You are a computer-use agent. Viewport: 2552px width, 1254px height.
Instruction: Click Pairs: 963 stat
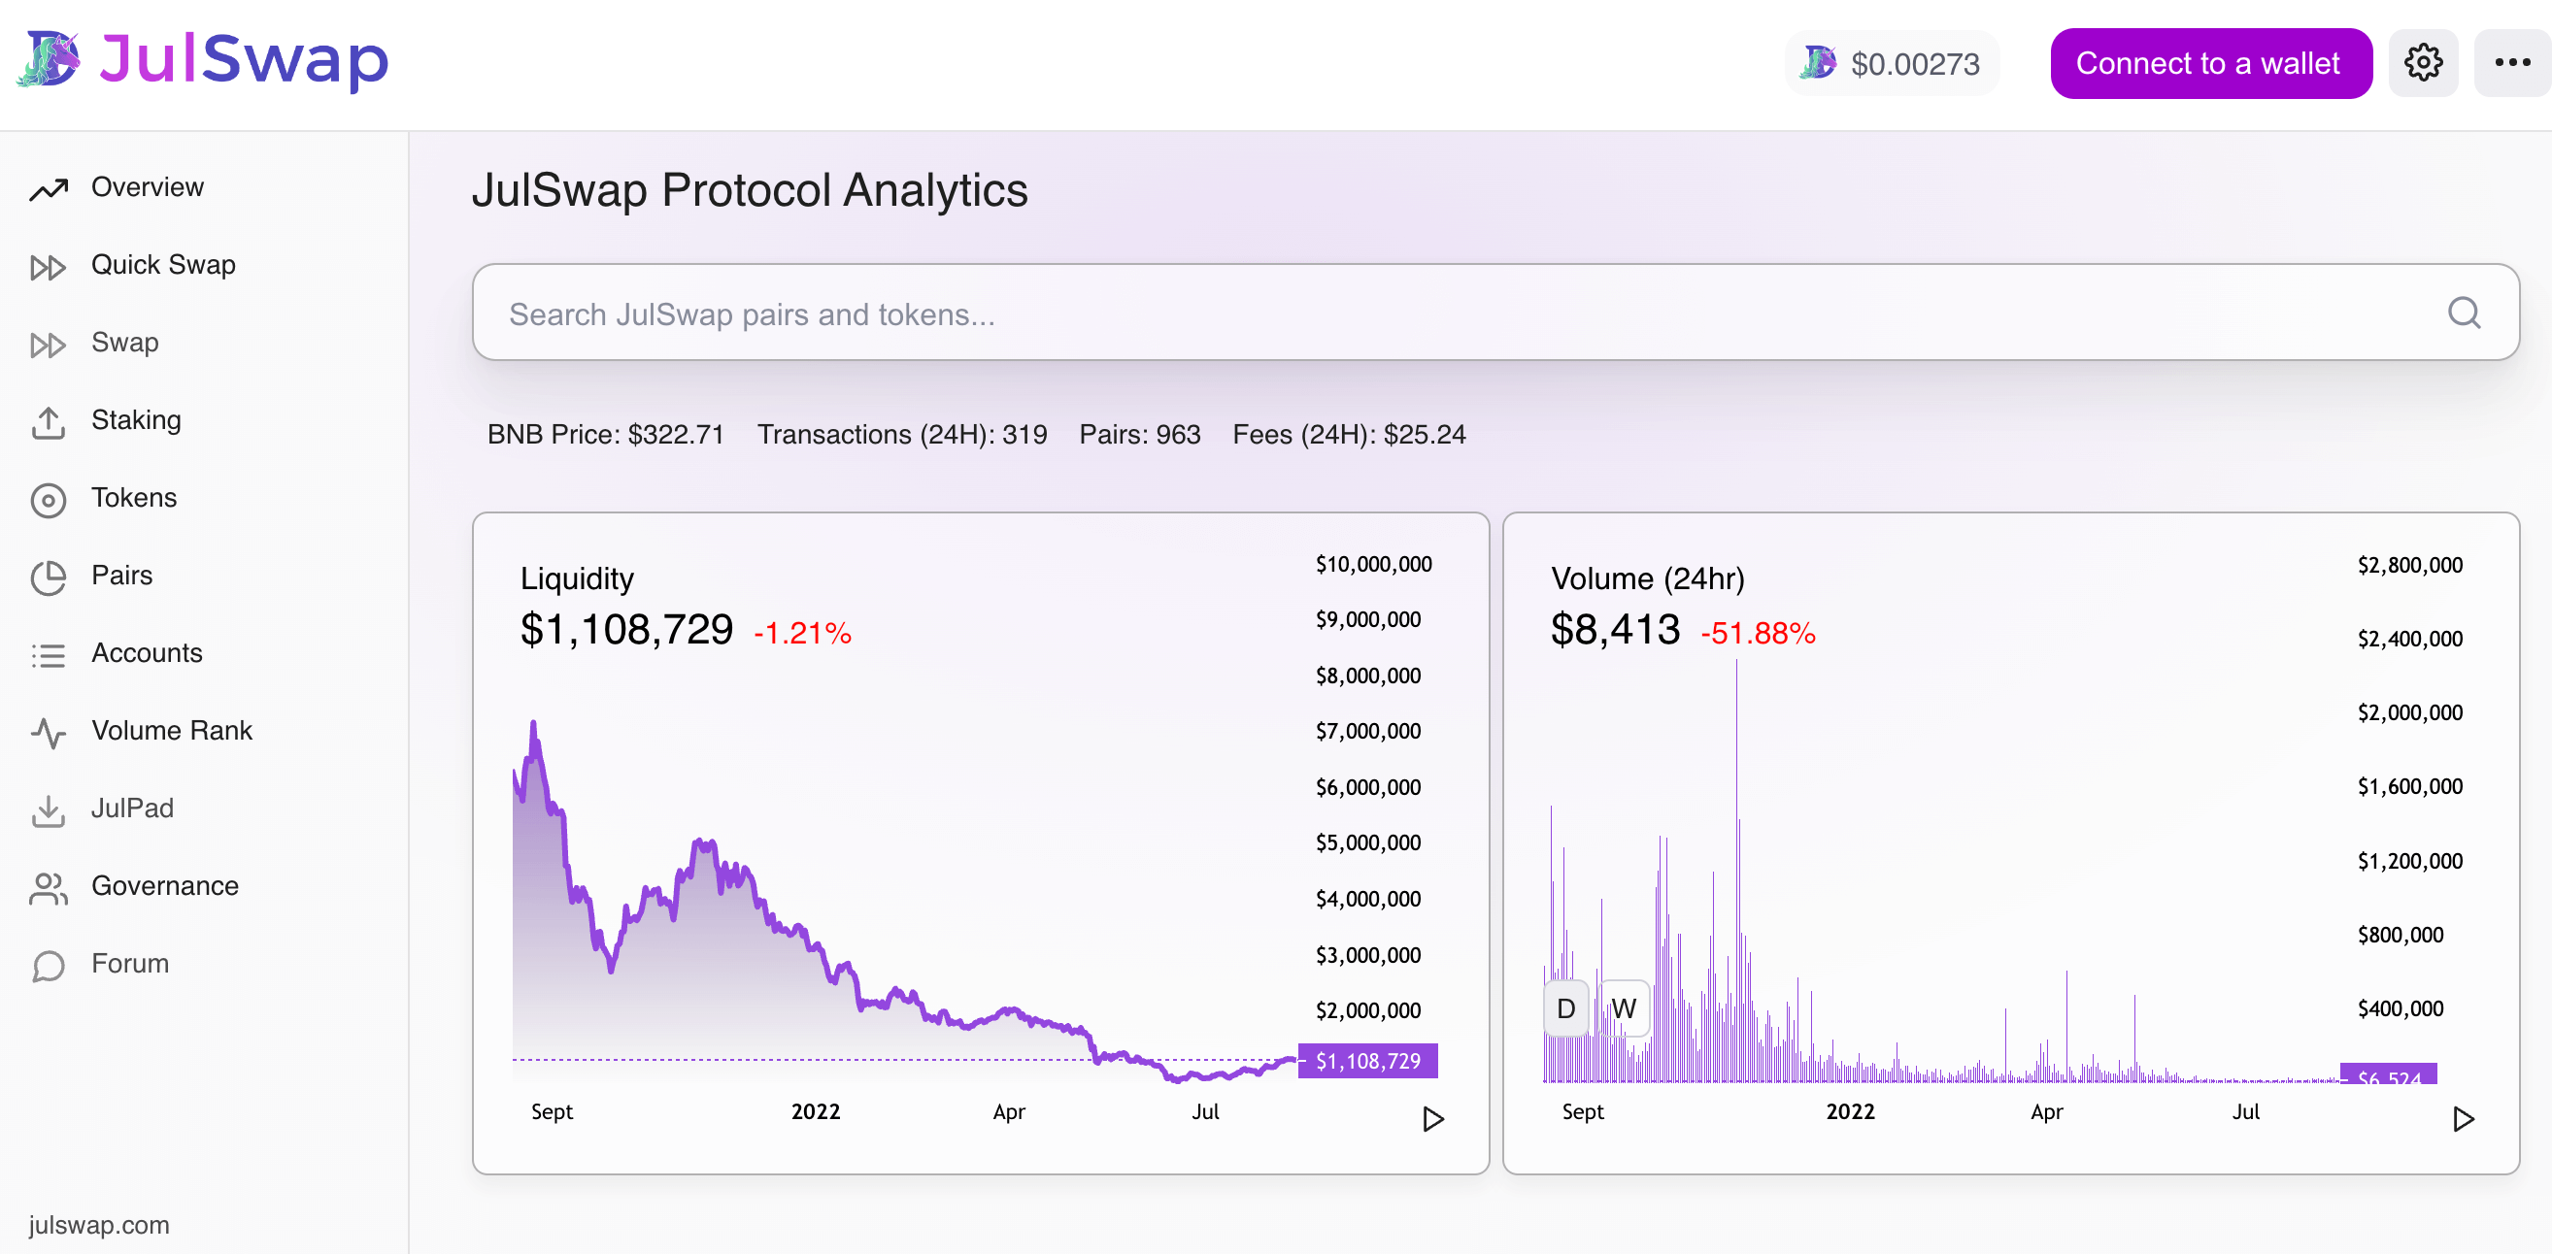(1139, 435)
